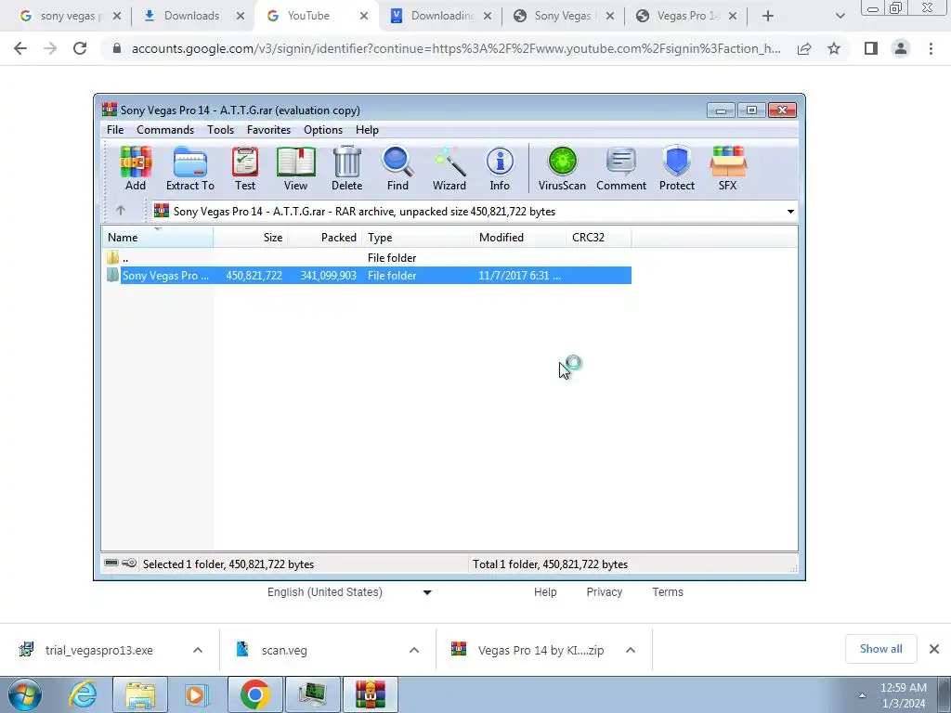Screen dimensions: 951x713
Task: Sort by Modified column header
Action: (x=520, y=237)
